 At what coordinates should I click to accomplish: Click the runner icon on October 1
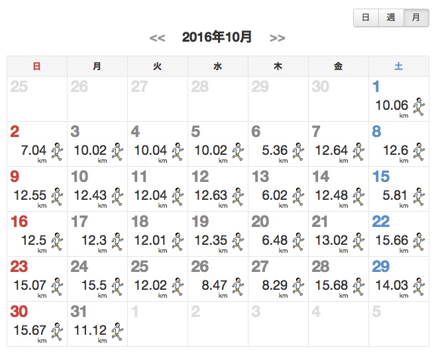(x=418, y=107)
